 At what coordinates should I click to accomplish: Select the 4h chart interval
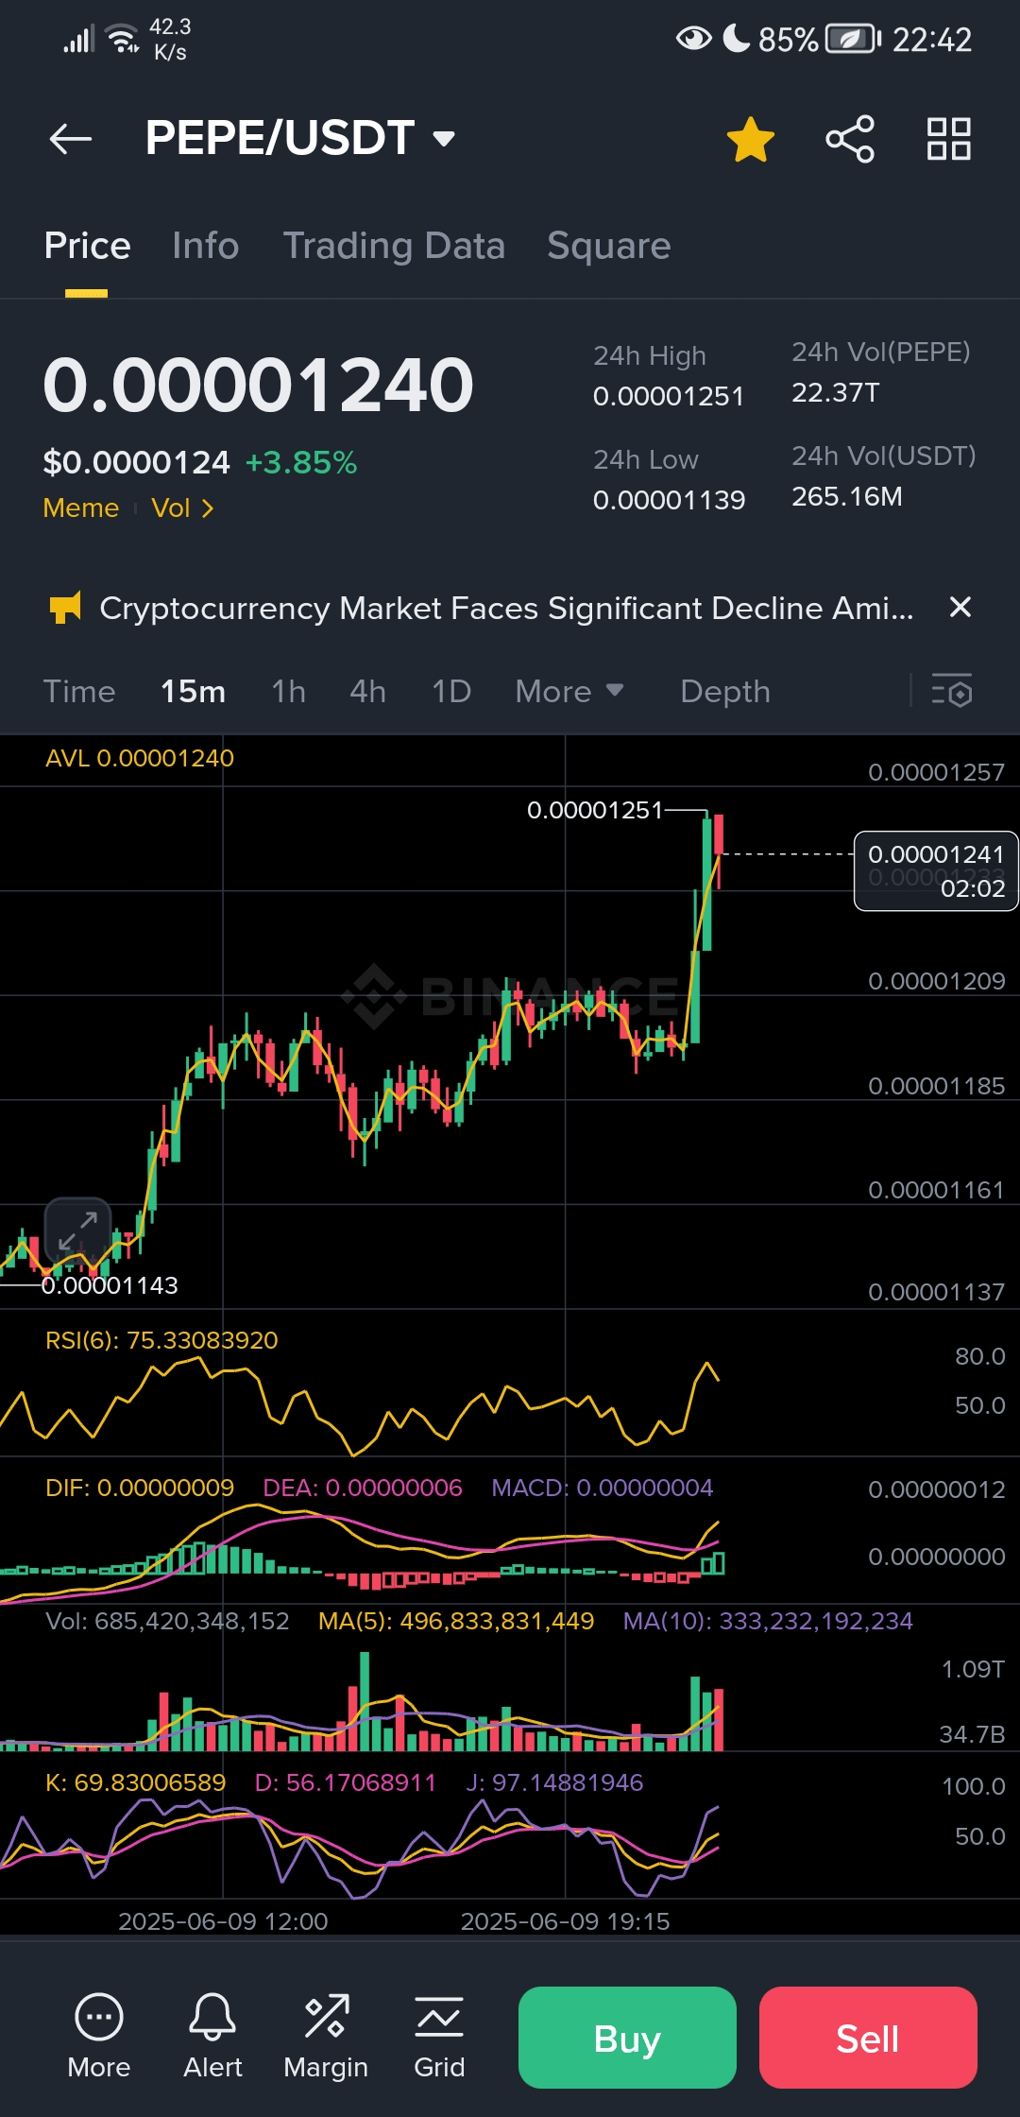tap(368, 692)
